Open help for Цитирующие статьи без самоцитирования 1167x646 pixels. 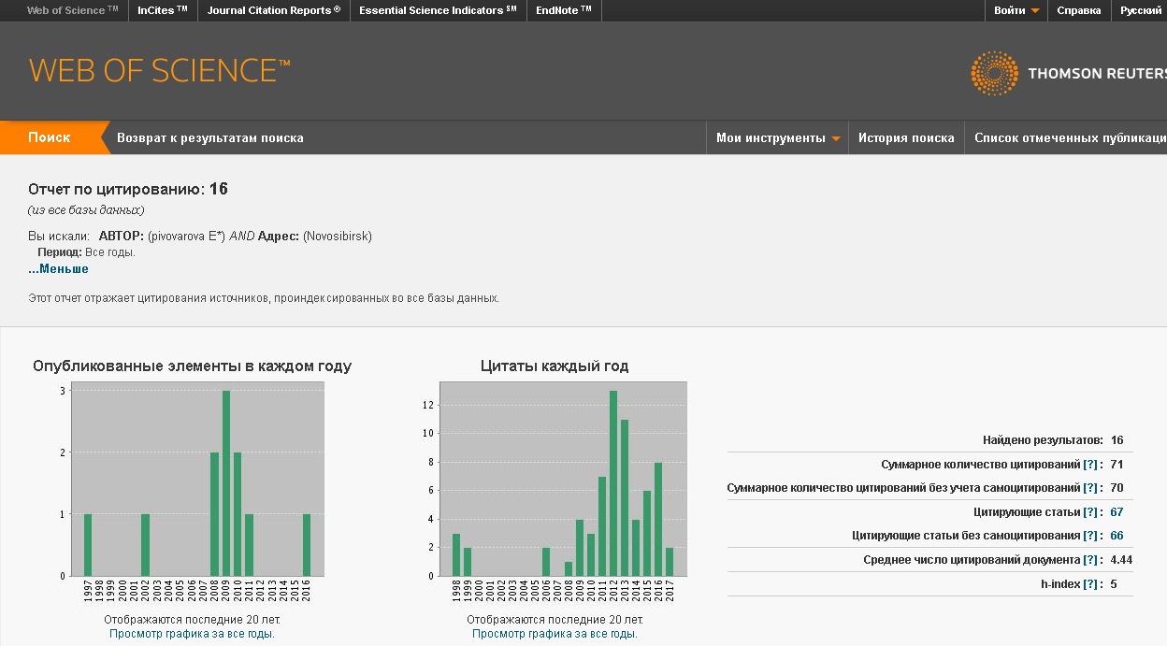pos(1089,536)
